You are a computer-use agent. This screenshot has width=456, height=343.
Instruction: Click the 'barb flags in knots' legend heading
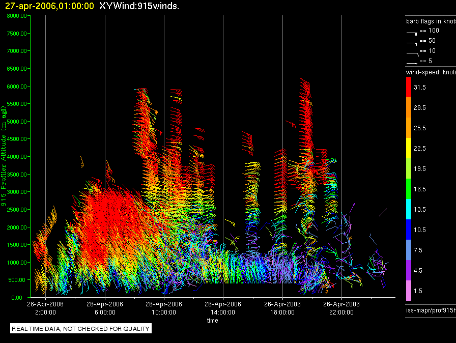point(431,21)
